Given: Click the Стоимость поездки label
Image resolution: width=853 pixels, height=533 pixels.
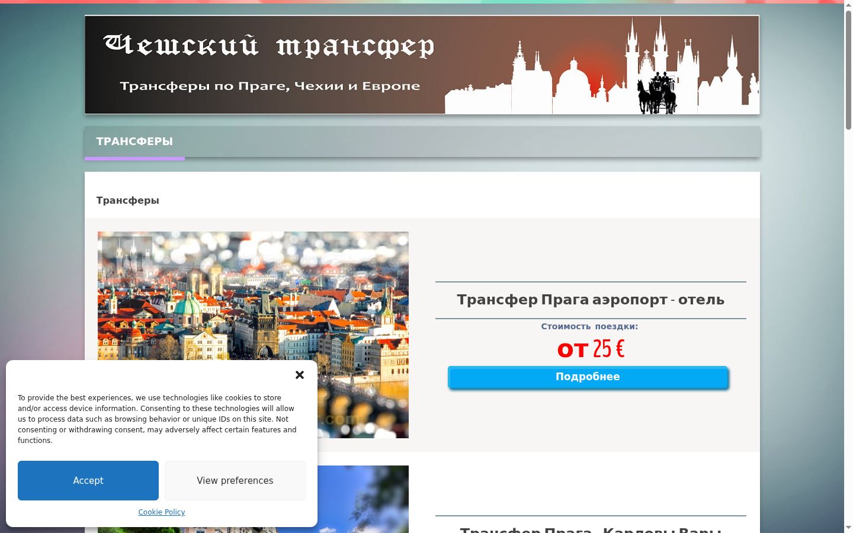Looking at the screenshot, I should pyautogui.click(x=589, y=326).
